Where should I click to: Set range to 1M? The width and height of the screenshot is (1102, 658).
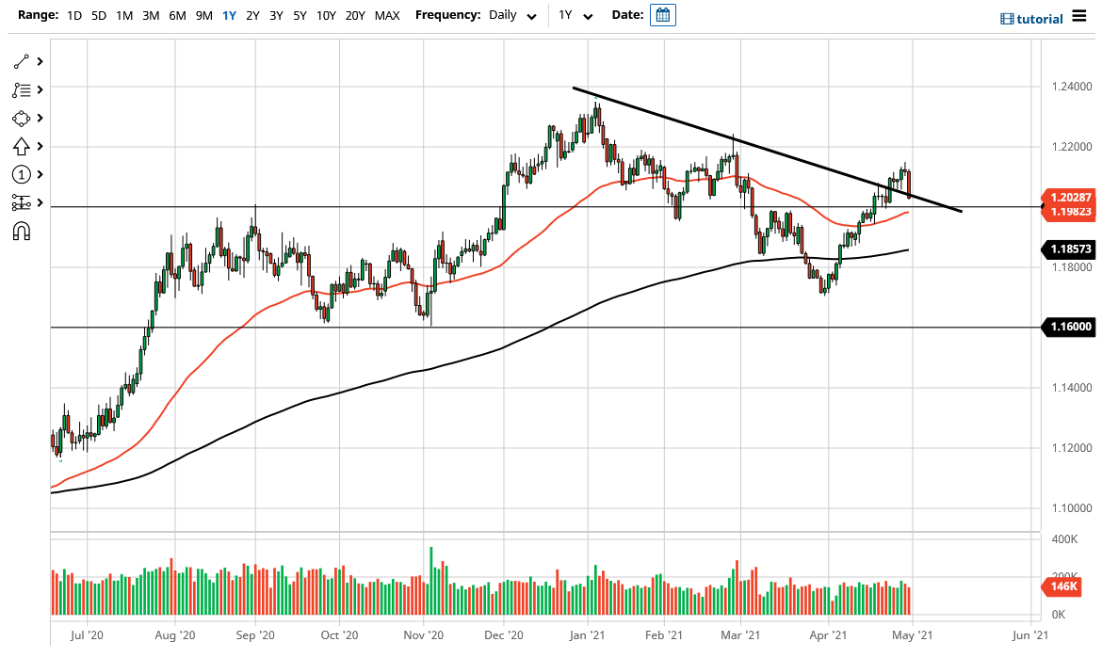pyautogui.click(x=124, y=15)
